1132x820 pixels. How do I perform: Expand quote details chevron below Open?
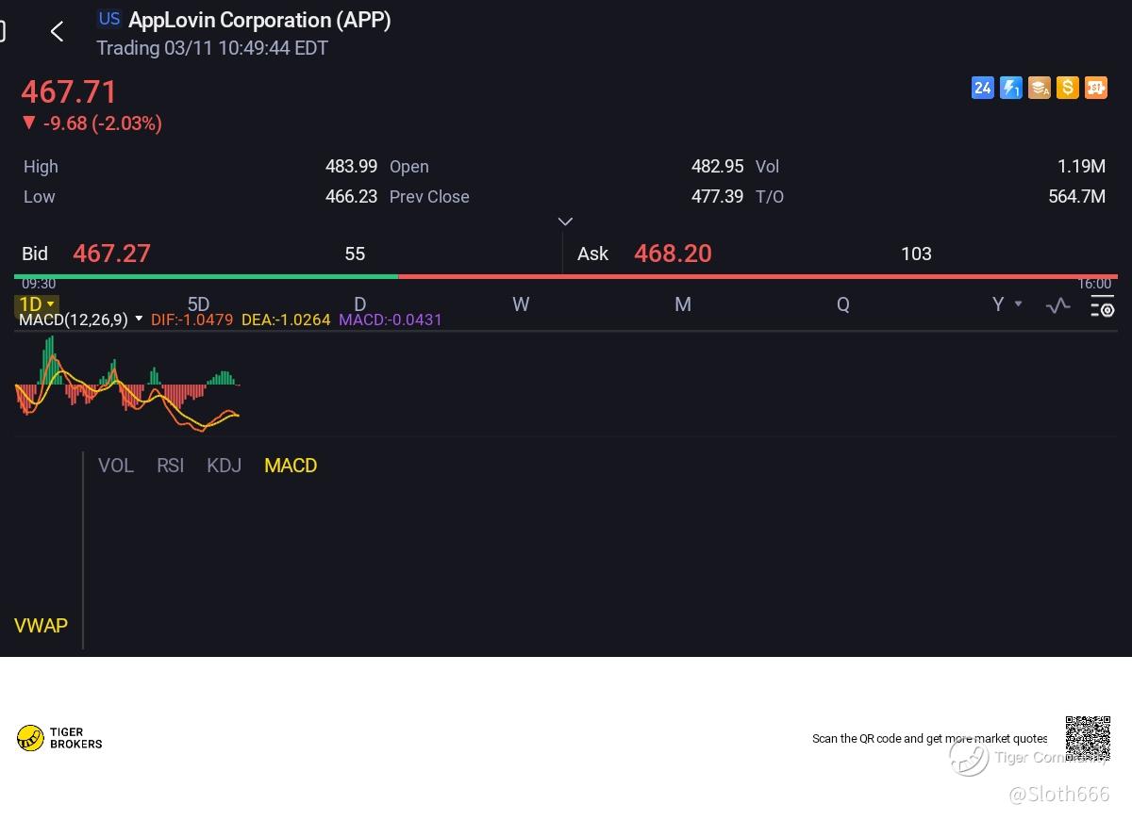point(565,221)
